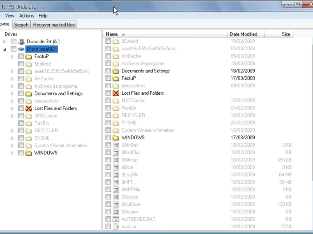The image size is (313, 234).
Task: Expand the AHCache folder in the tree
Action: tap(12, 79)
